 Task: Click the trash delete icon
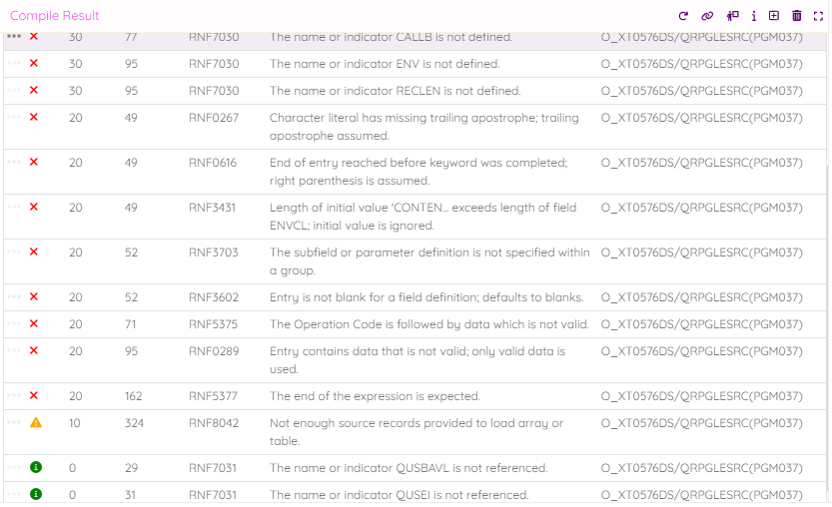[797, 16]
